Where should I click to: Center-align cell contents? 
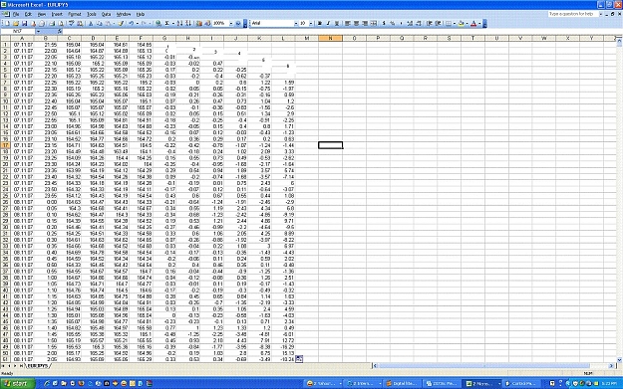click(x=357, y=24)
